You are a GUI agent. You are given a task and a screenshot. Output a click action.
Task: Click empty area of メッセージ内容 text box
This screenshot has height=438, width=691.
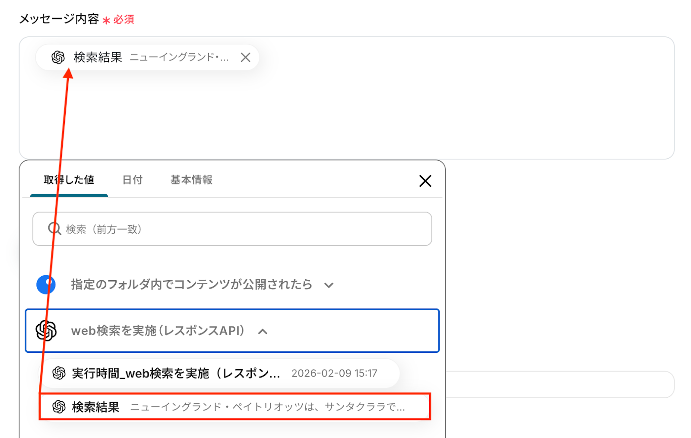pos(389,112)
